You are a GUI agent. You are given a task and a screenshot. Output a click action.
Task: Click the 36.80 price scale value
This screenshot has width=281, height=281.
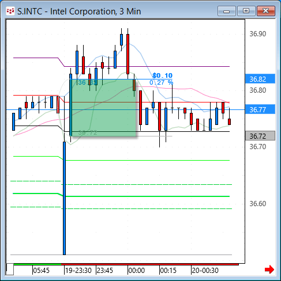pyautogui.click(x=258, y=90)
